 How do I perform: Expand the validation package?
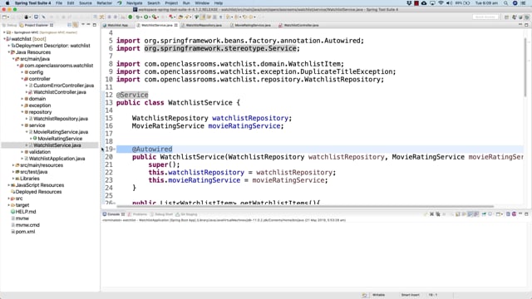click(22, 152)
